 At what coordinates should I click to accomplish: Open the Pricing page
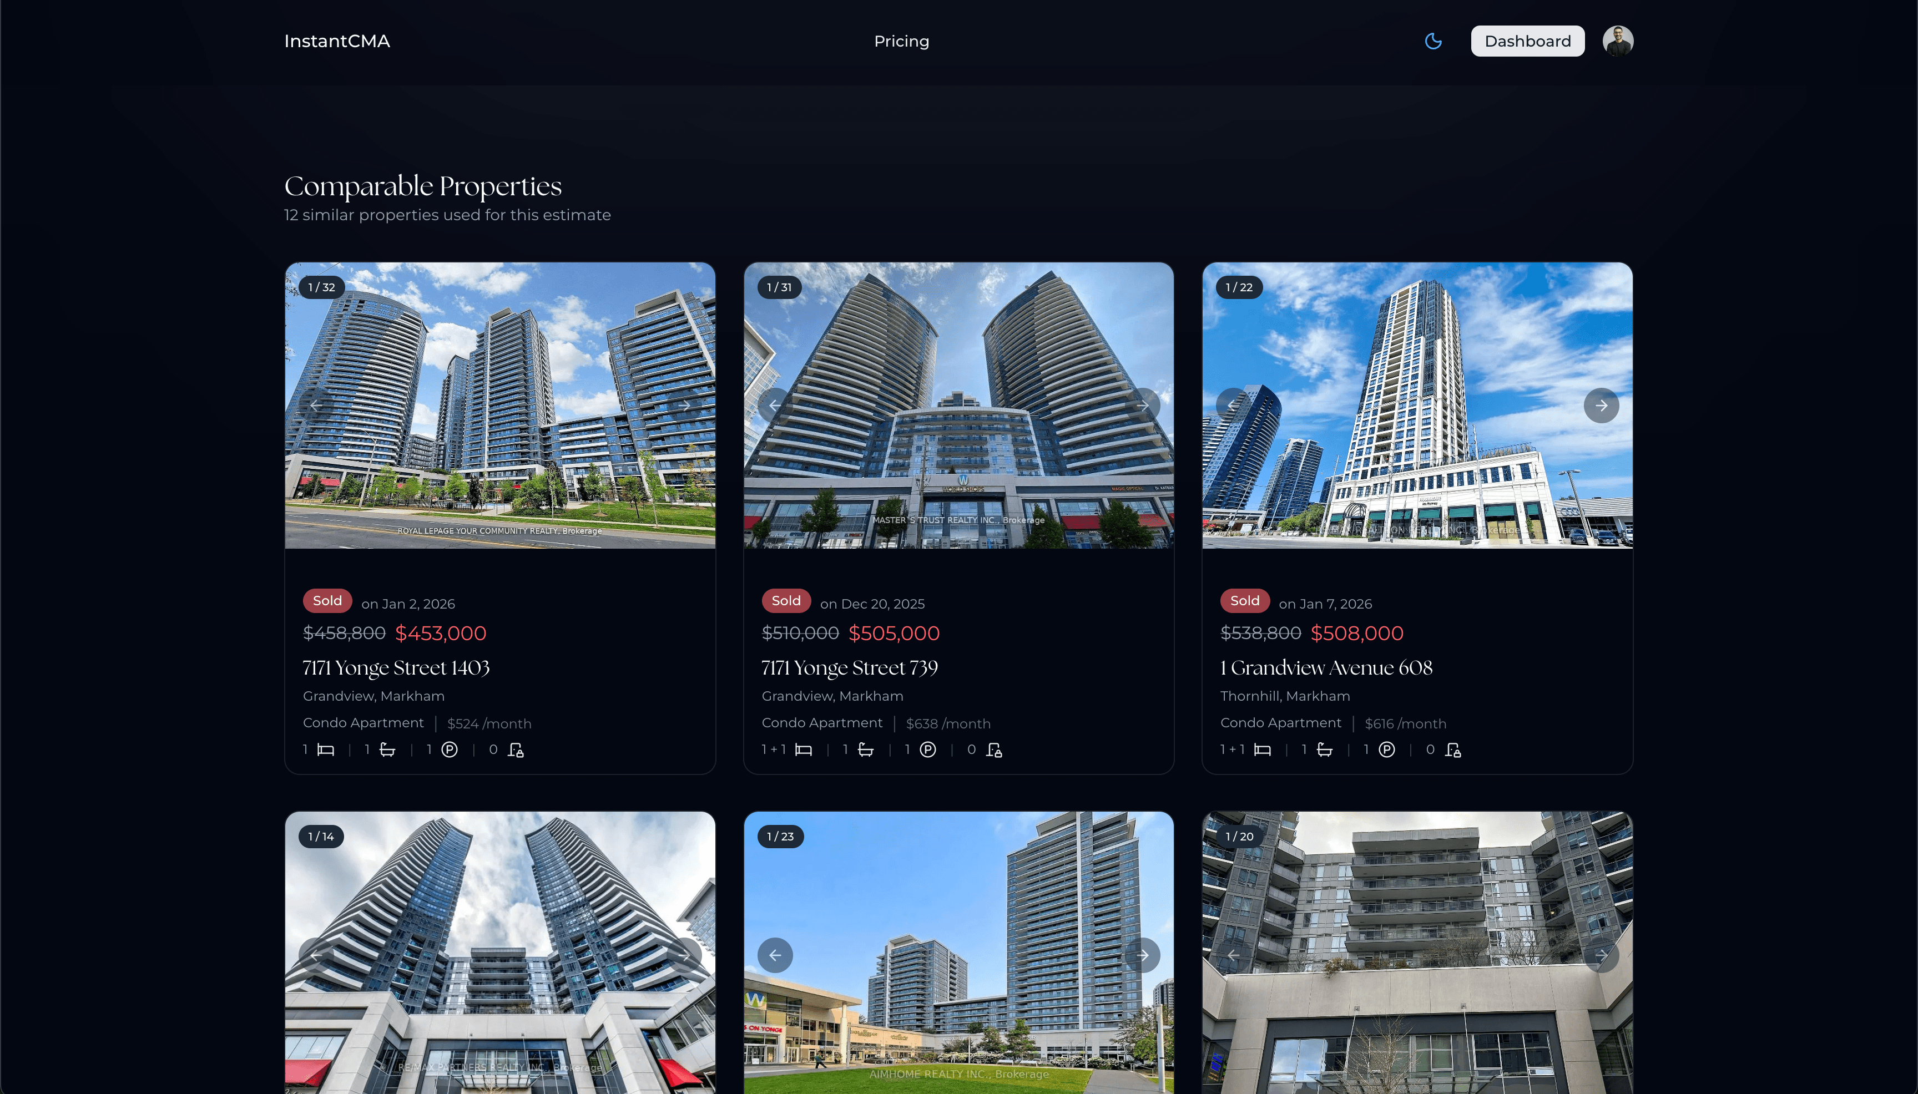tap(900, 40)
